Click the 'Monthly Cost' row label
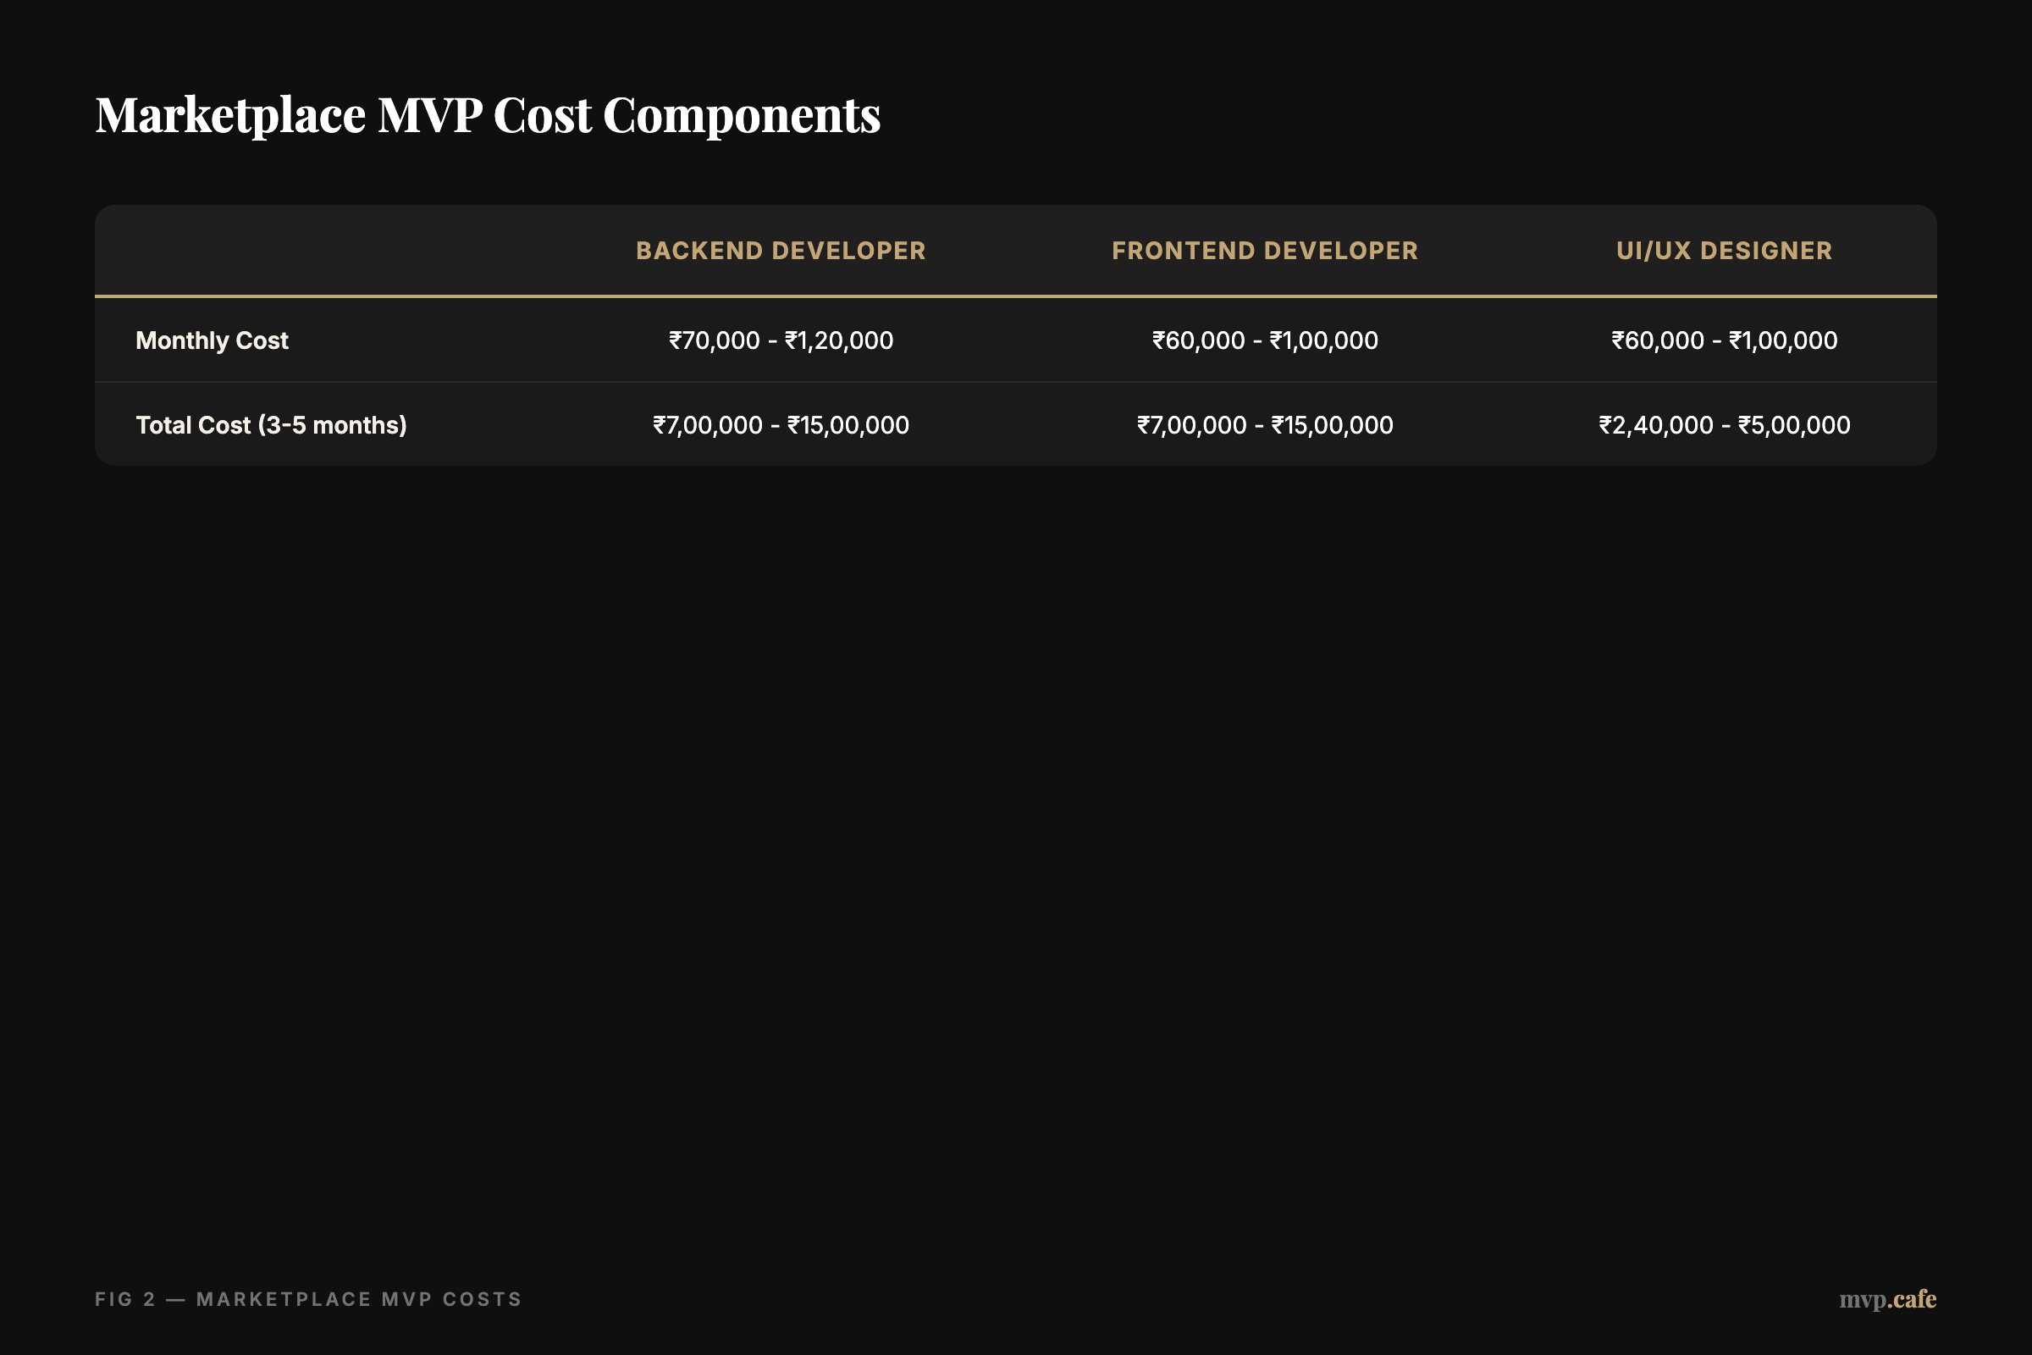This screenshot has width=2032, height=1355. 212,340
